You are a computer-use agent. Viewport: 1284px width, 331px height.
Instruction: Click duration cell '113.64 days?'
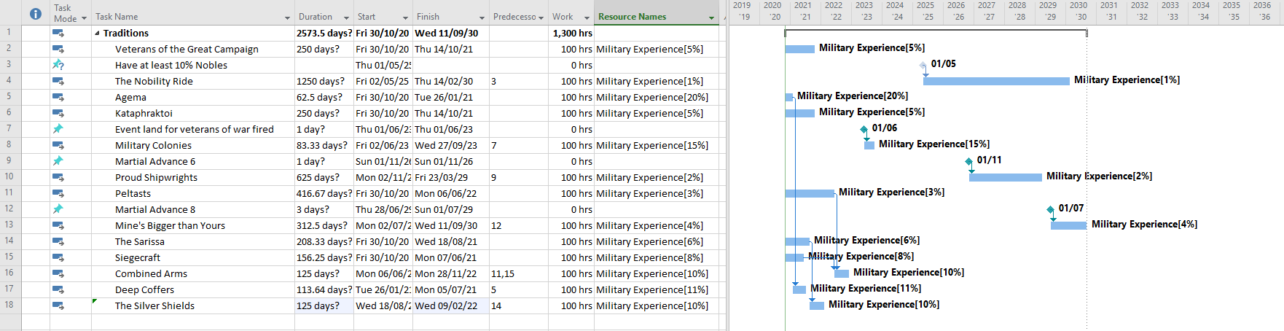[x=324, y=290]
